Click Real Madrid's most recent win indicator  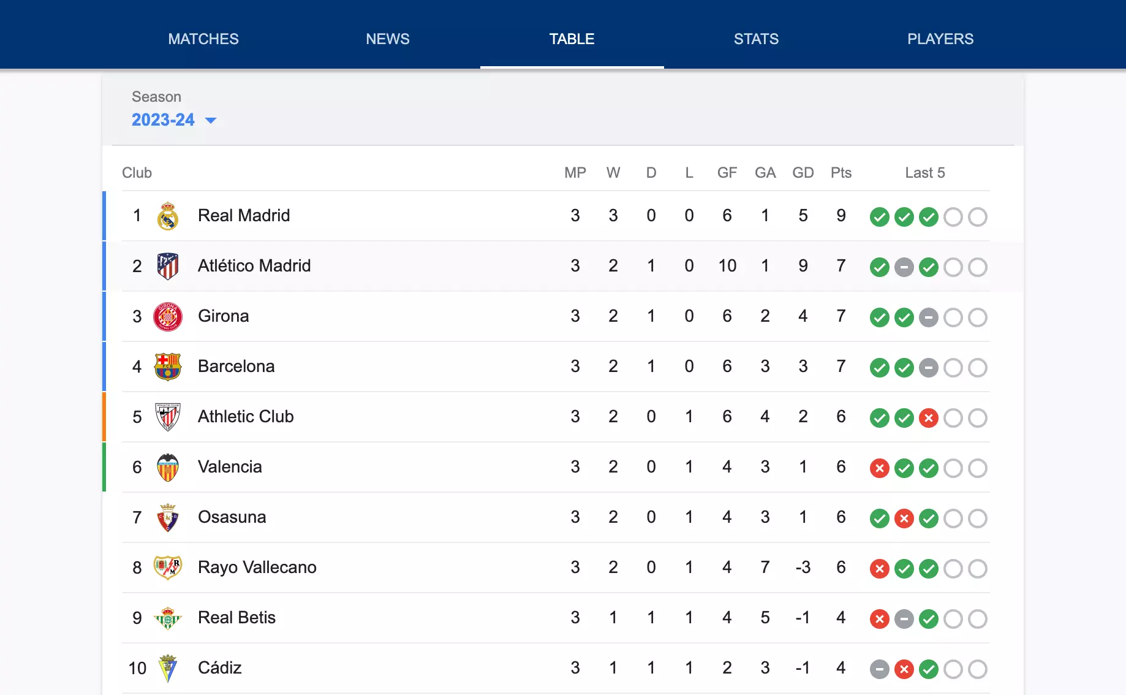929,216
